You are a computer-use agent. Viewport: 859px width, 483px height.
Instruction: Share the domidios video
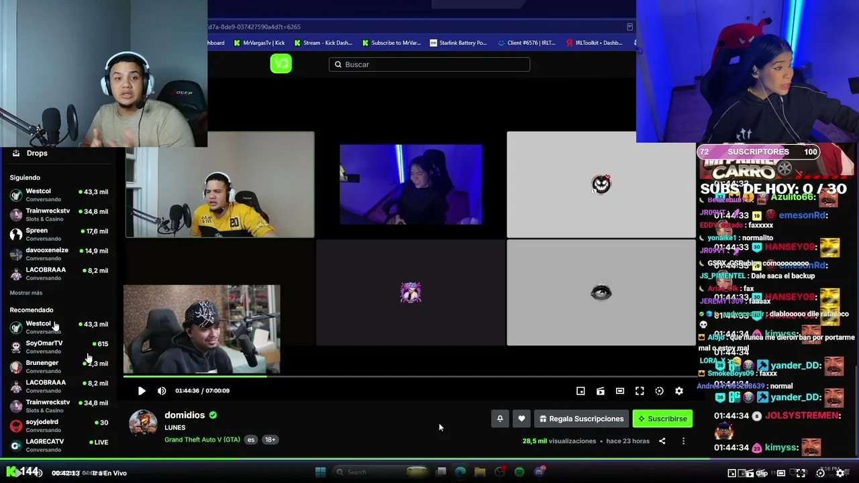662,441
